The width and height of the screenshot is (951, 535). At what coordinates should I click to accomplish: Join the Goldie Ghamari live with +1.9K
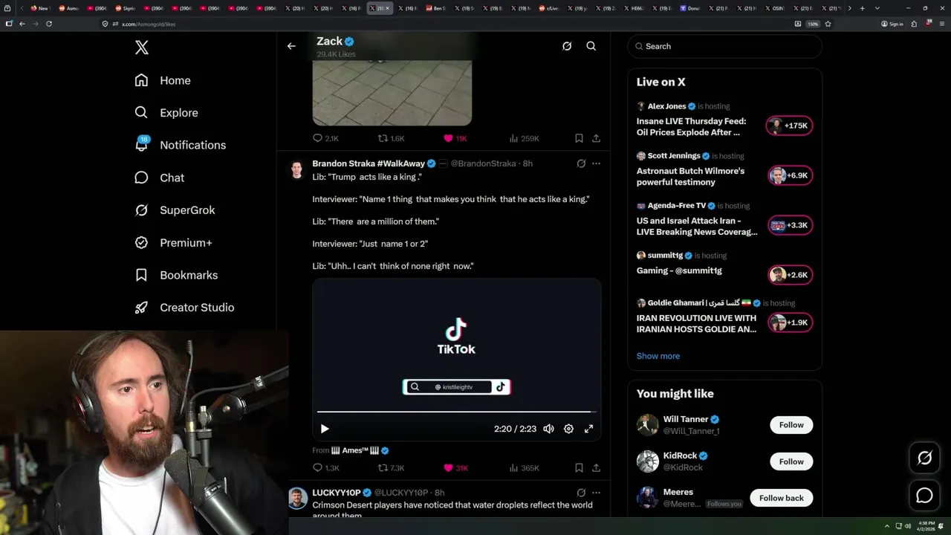(789, 322)
